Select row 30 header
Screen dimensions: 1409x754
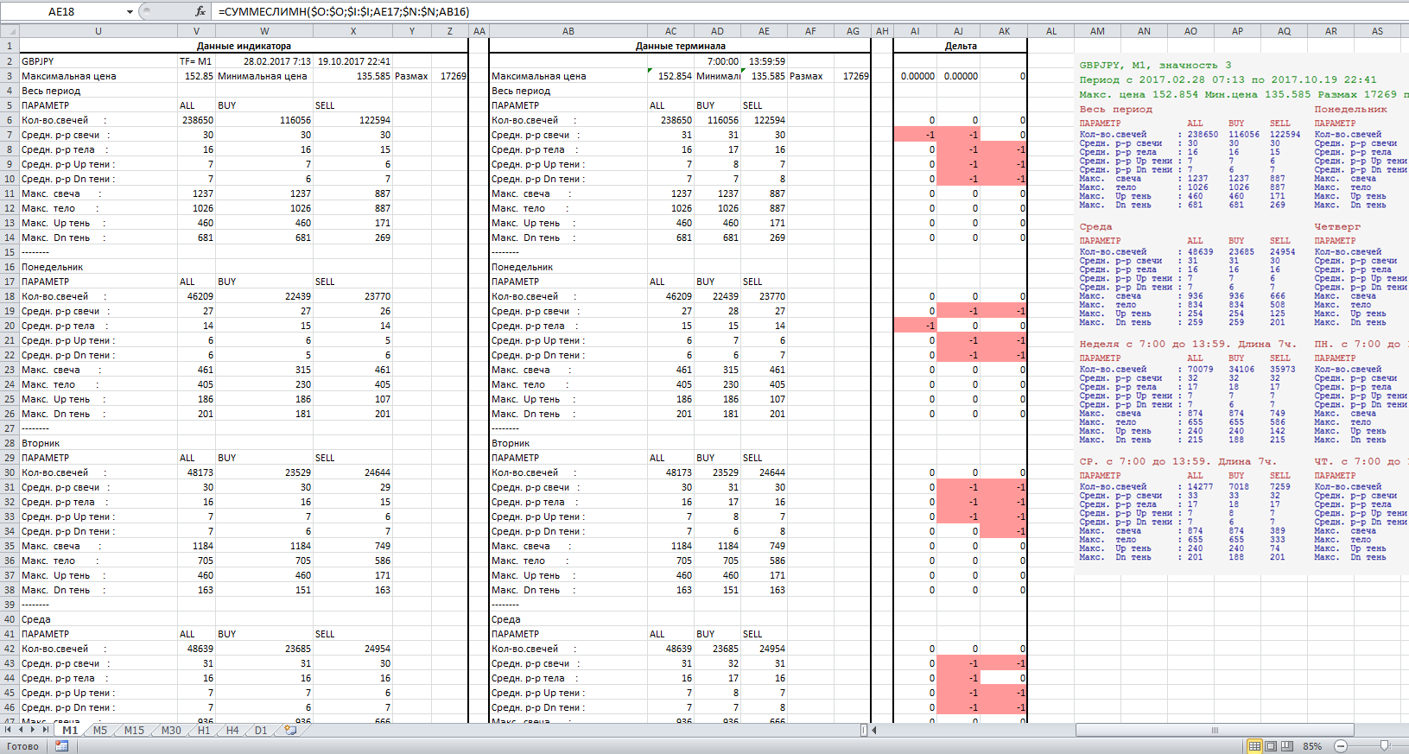point(10,472)
